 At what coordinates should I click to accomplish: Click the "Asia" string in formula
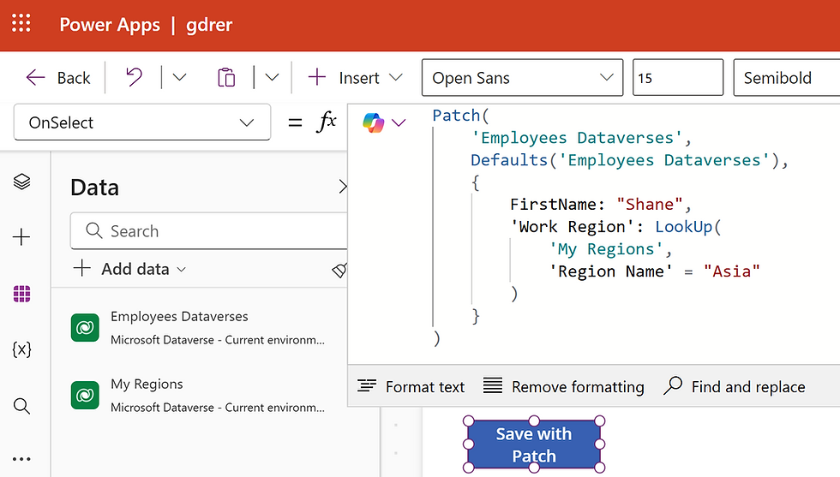(732, 271)
